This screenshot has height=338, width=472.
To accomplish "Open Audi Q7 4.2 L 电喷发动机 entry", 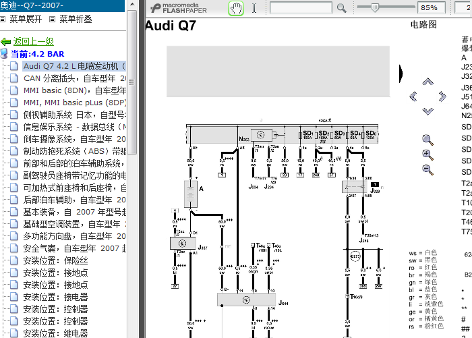I will (74, 66).
